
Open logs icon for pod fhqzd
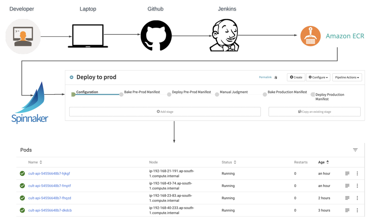[x=347, y=198]
